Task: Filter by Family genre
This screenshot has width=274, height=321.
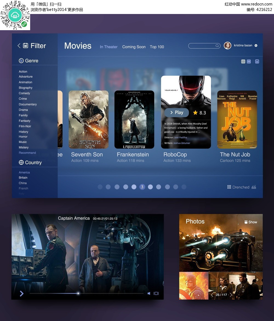Action: (23, 115)
